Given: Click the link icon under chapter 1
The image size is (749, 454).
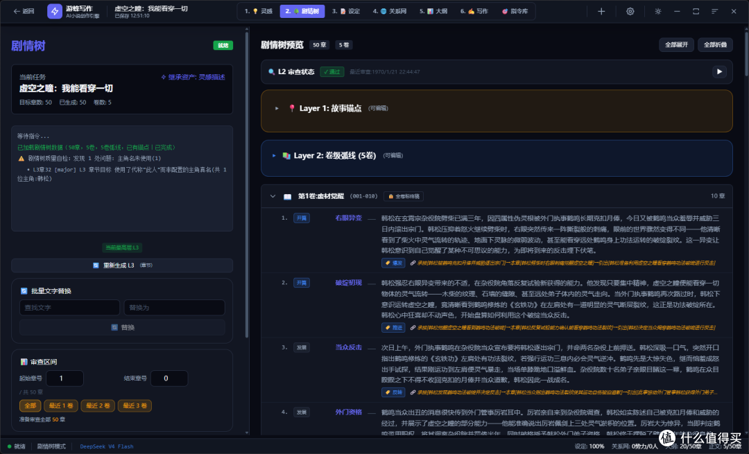Looking at the screenshot, I should pos(413,263).
